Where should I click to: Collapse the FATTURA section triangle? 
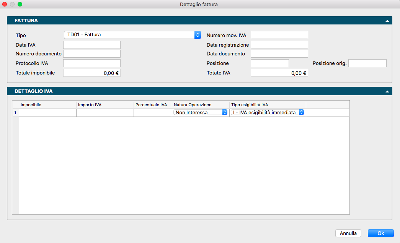387,21
